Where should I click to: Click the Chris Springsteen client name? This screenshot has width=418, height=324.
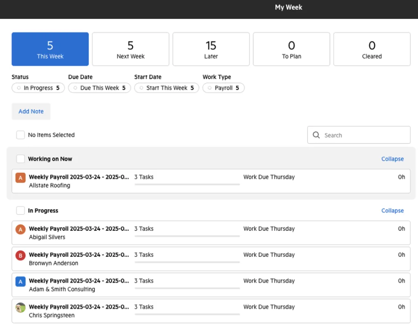[52, 315]
